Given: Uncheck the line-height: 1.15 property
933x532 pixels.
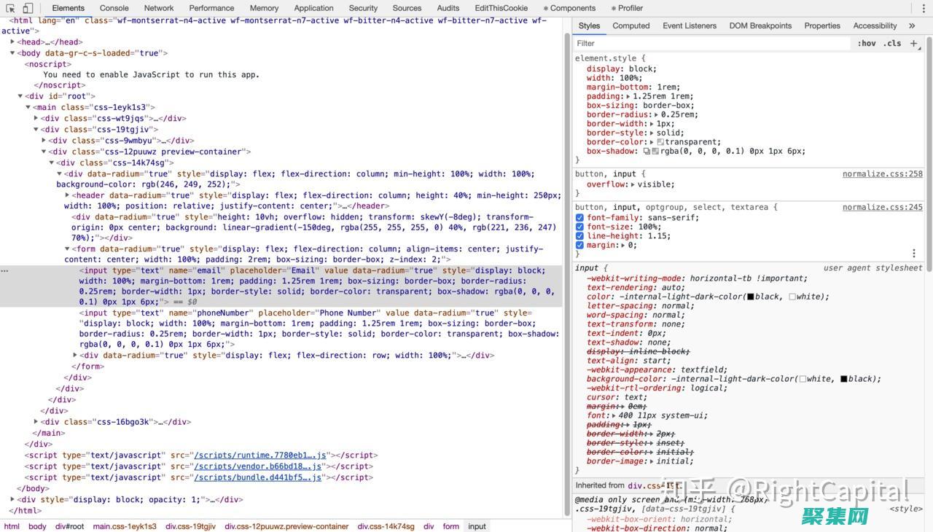Looking at the screenshot, I should coord(579,236).
